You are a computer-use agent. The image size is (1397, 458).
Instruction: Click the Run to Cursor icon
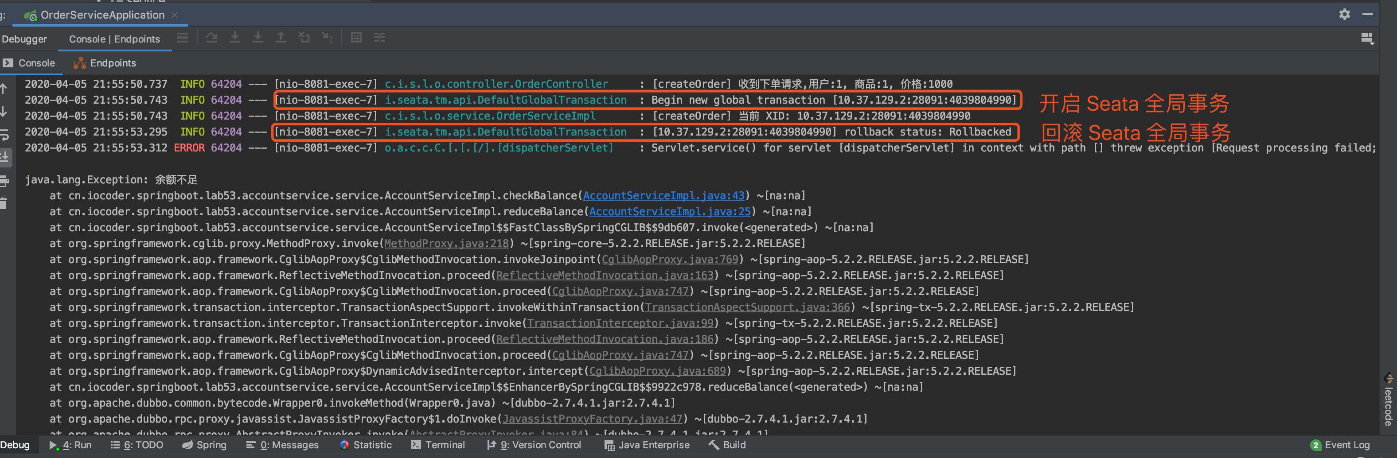[328, 38]
